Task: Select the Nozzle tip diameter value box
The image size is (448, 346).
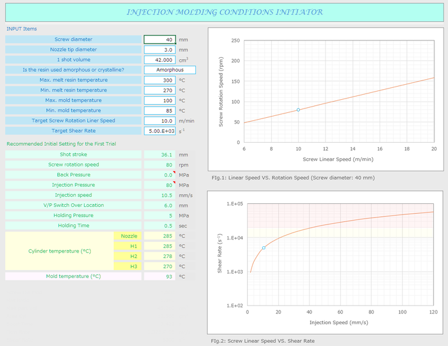Action: pos(160,50)
